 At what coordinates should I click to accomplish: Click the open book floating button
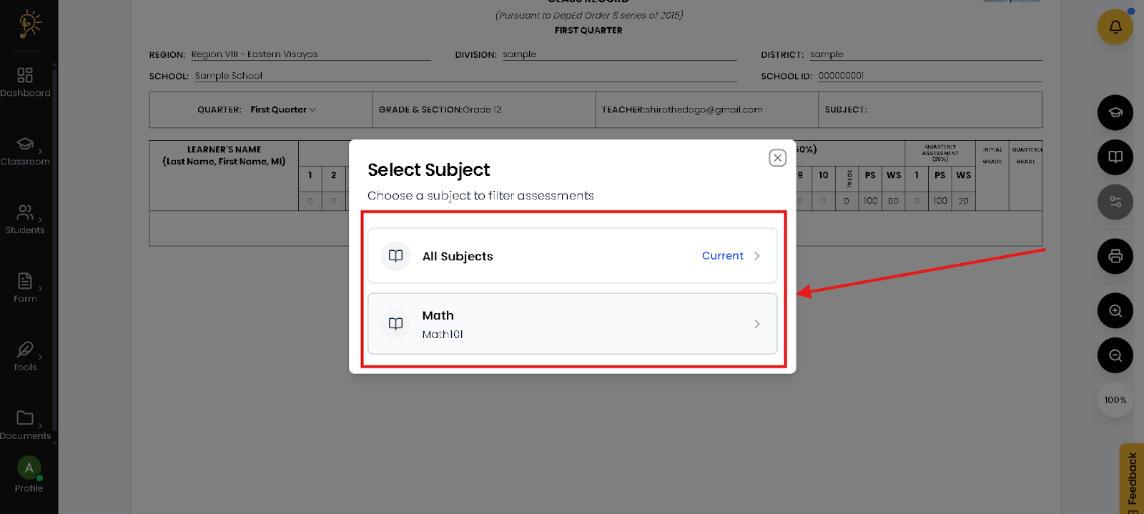coord(1115,157)
